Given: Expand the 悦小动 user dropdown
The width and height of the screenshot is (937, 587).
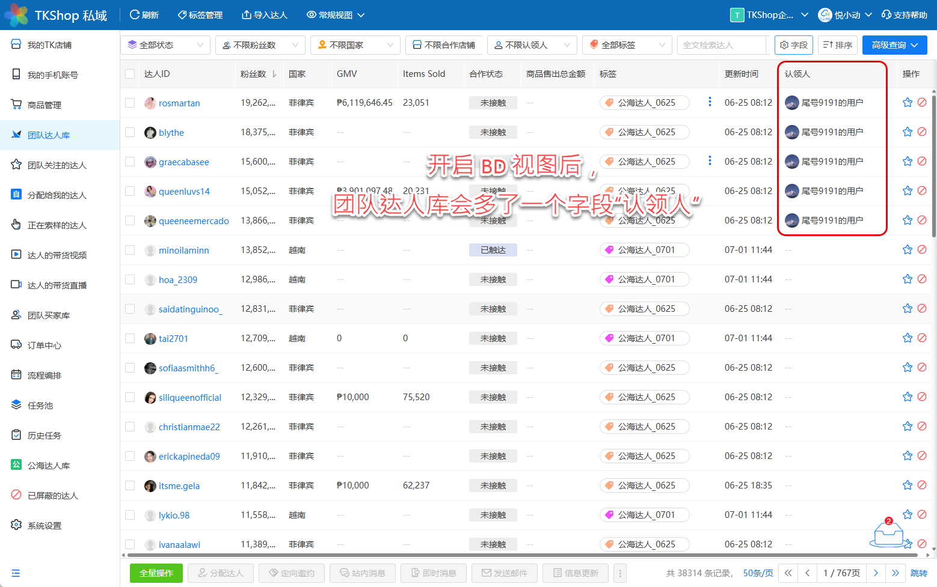Looking at the screenshot, I should click(845, 14).
